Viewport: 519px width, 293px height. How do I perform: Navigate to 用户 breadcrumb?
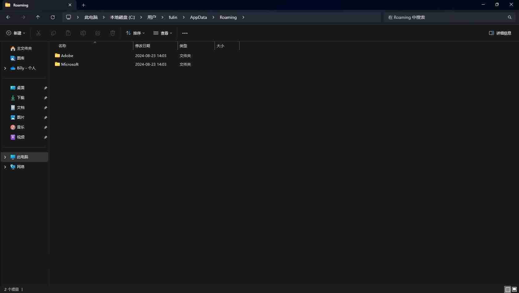(x=152, y=17)
